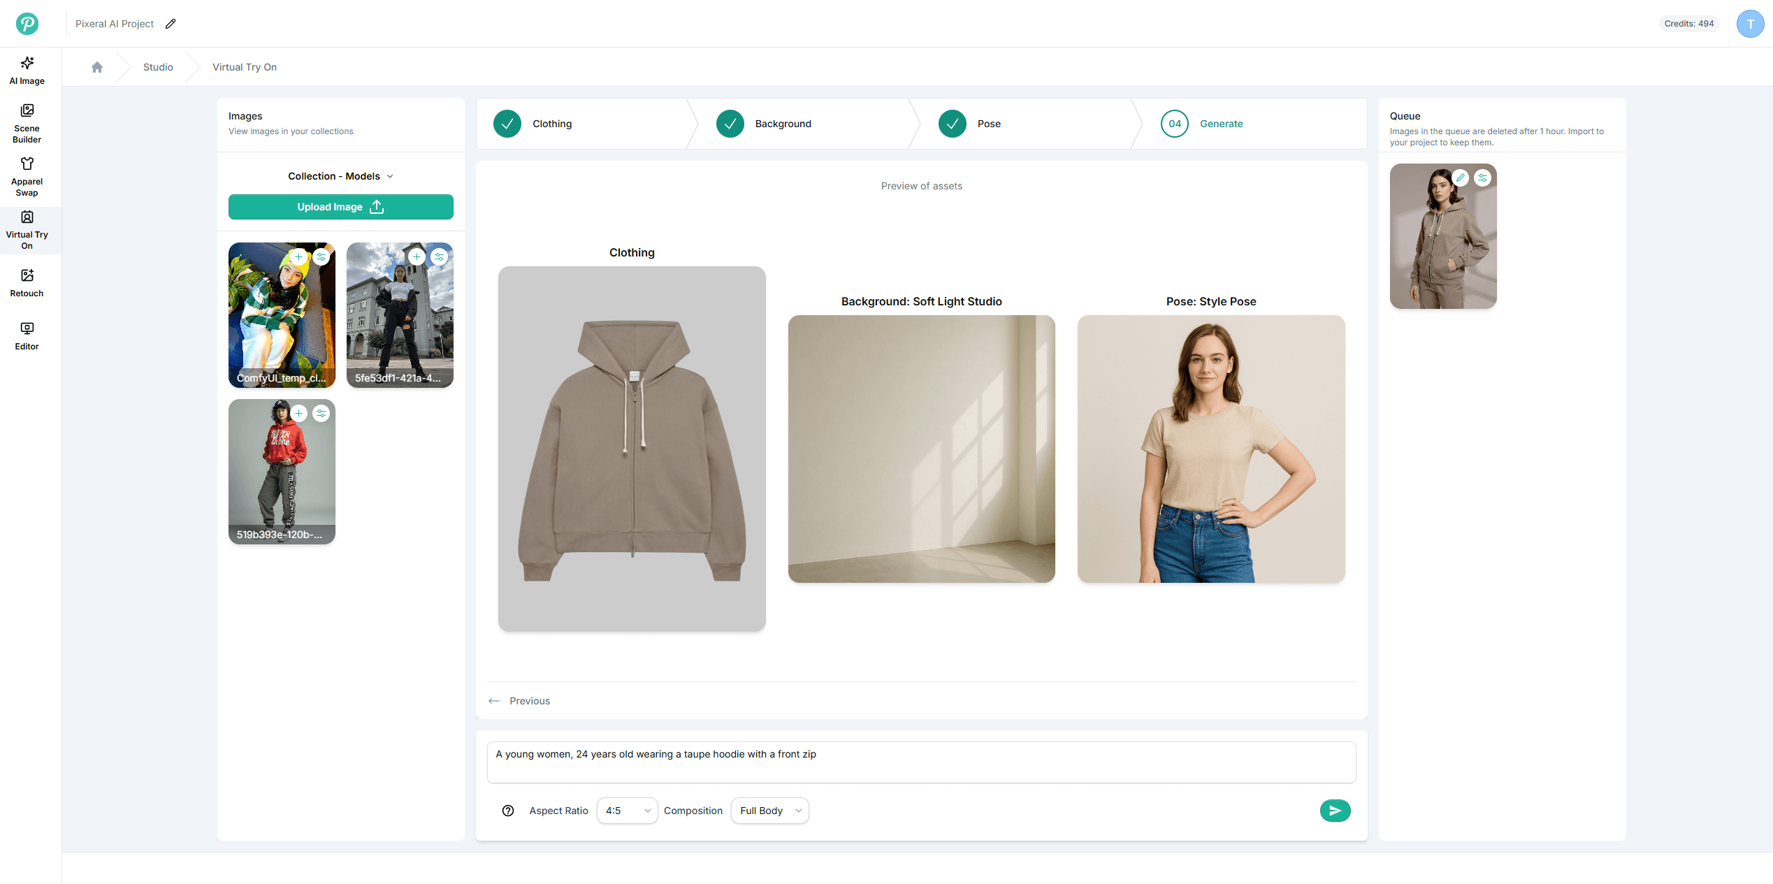Open the Composition dropdown
This screenshot has width=1773, height=884.
click(x=769, y=811)
